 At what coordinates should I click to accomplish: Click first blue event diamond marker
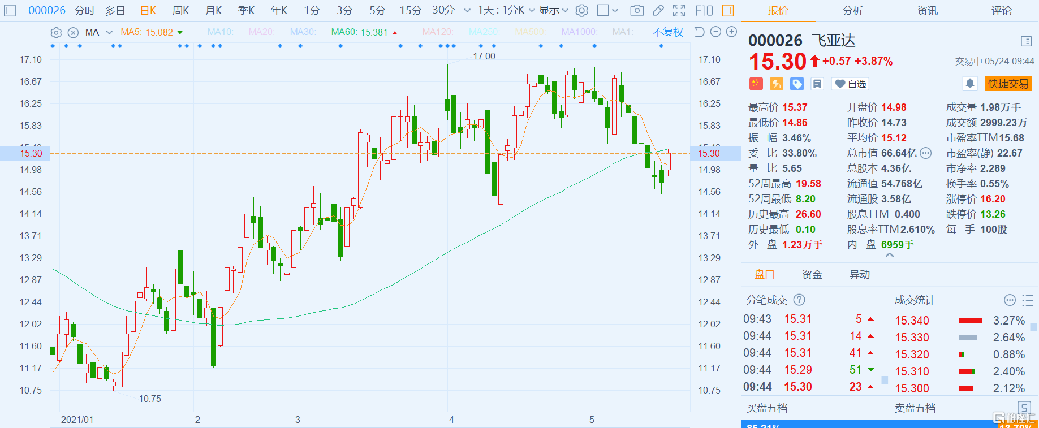(x=53, y=46)
